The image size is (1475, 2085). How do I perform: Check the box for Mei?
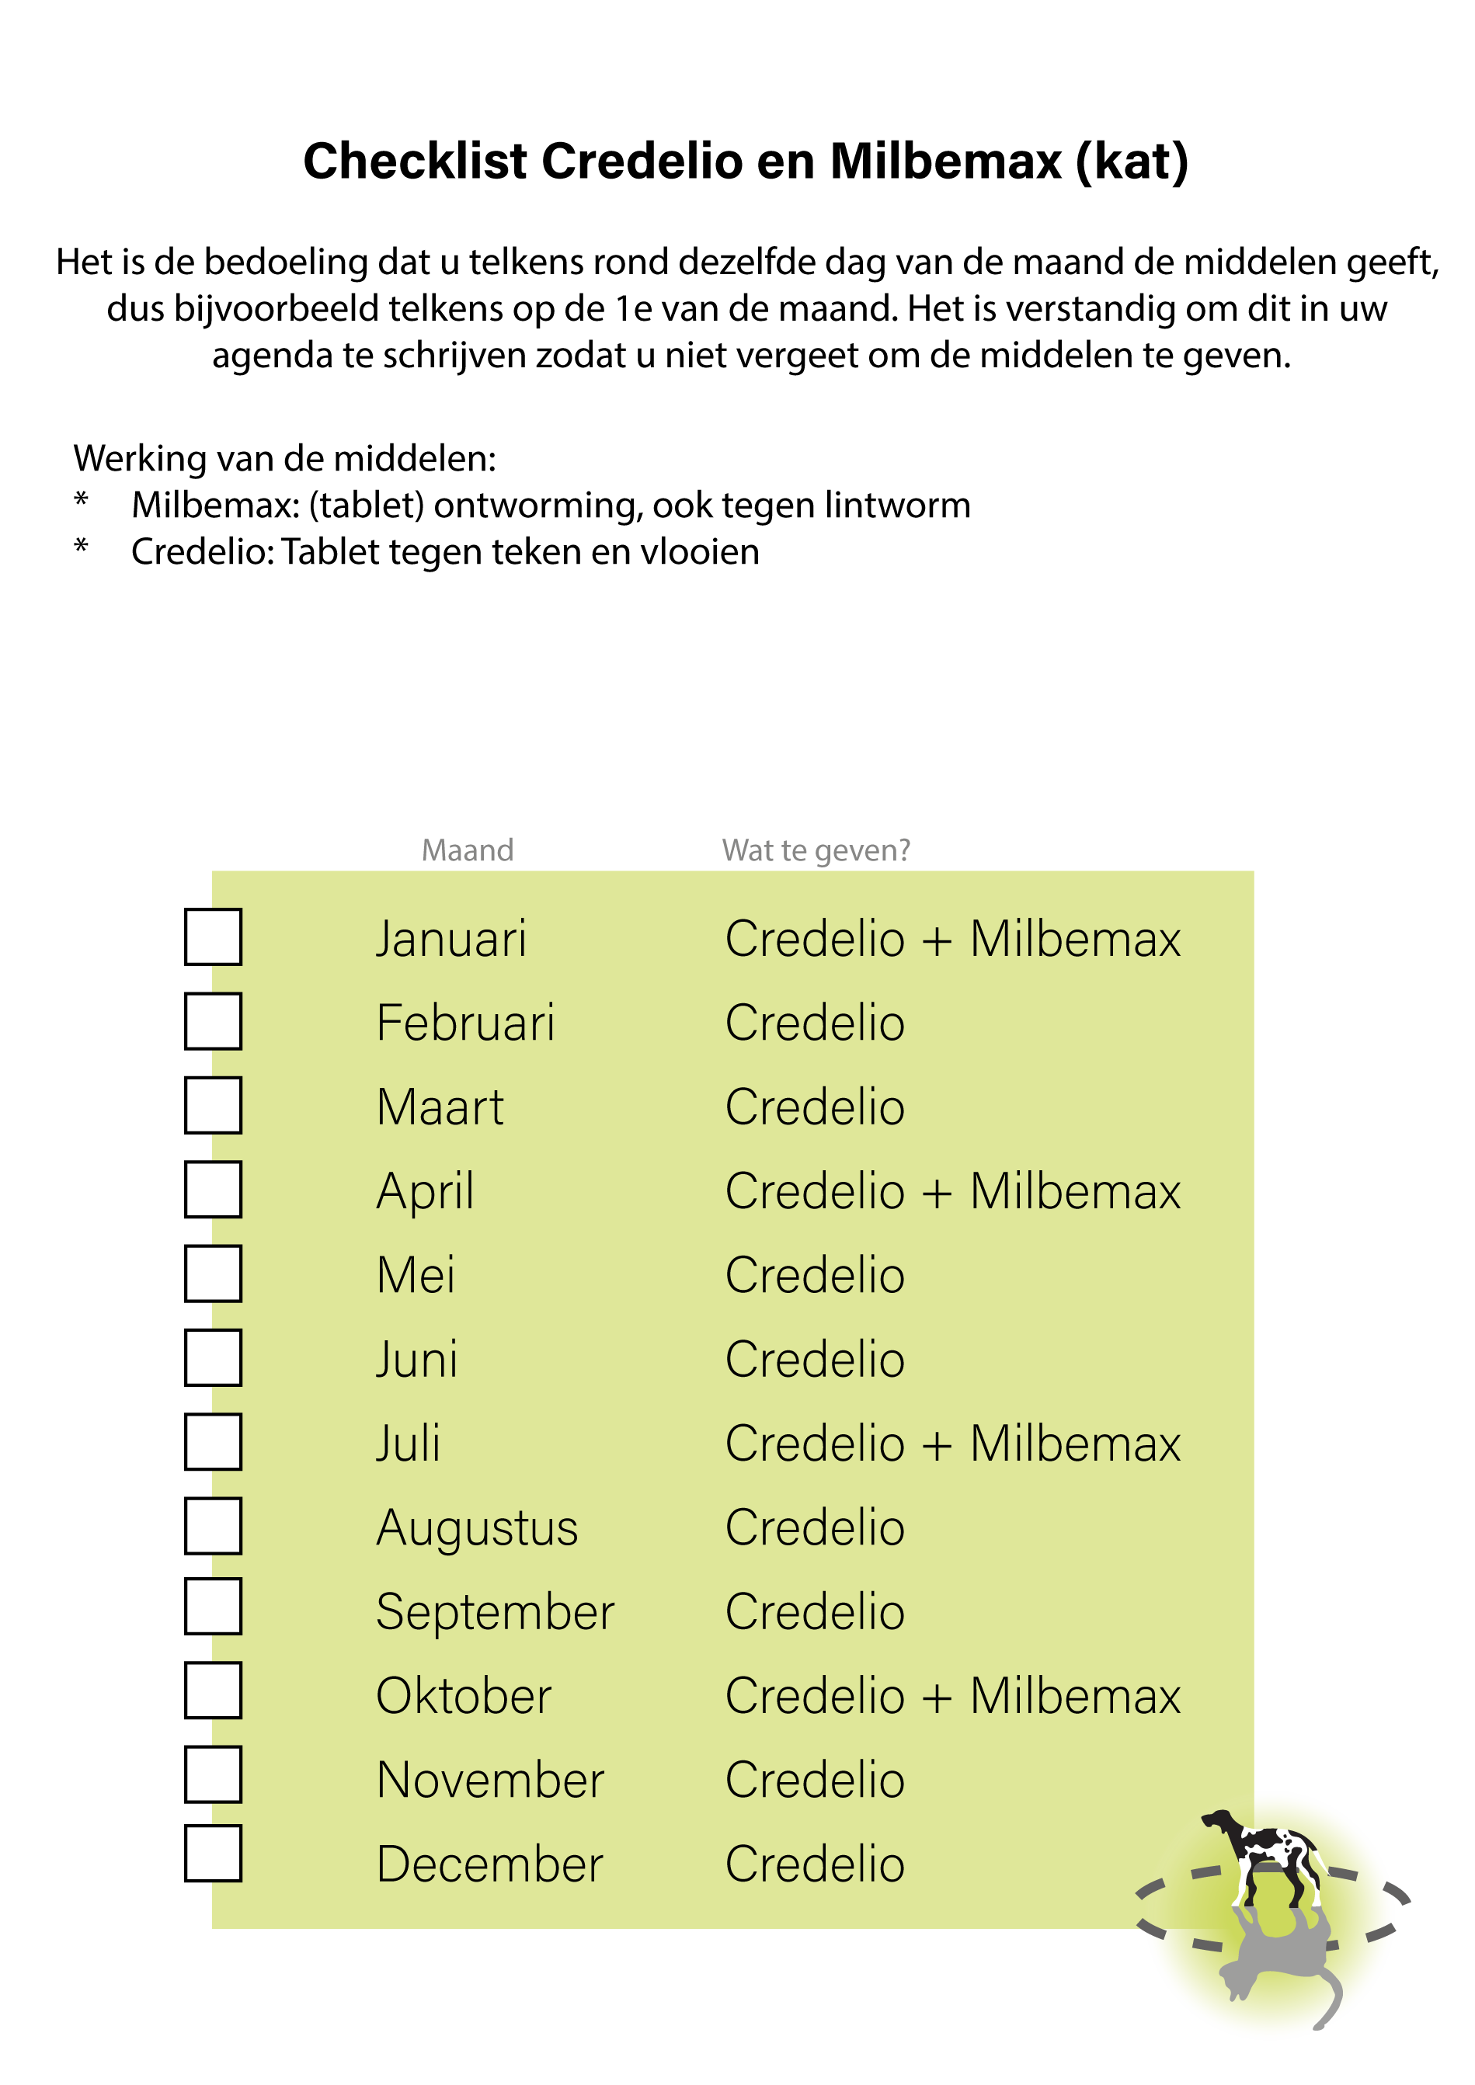coord(214,1274)
